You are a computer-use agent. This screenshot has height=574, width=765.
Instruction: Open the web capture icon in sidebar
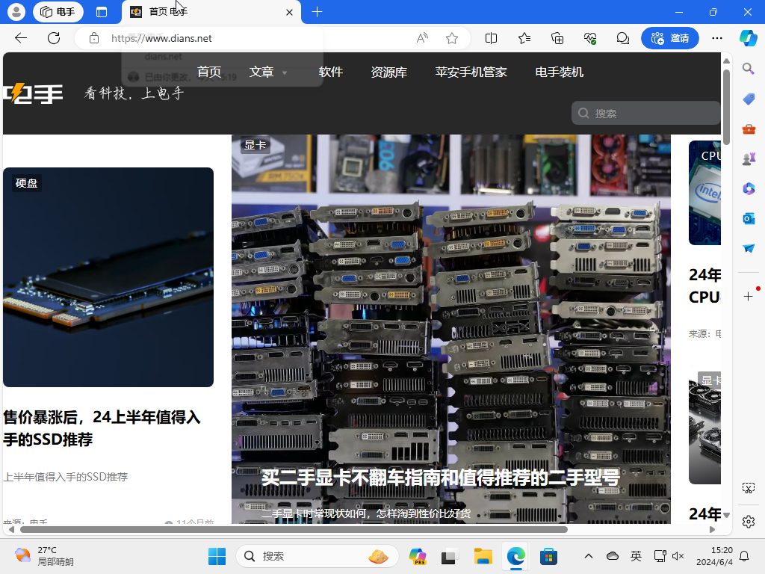click(749, 487)
